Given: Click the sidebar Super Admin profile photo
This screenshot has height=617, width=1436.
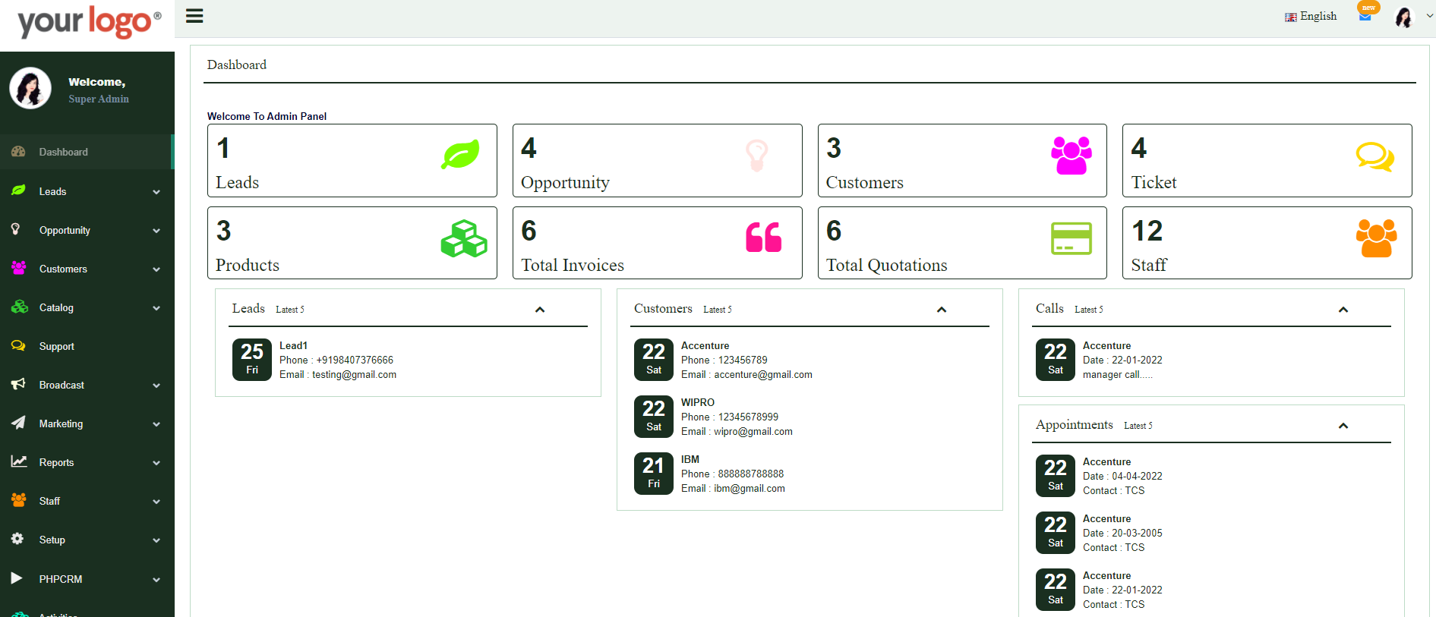Looking at the screenshot, I should tap(30, 88).
